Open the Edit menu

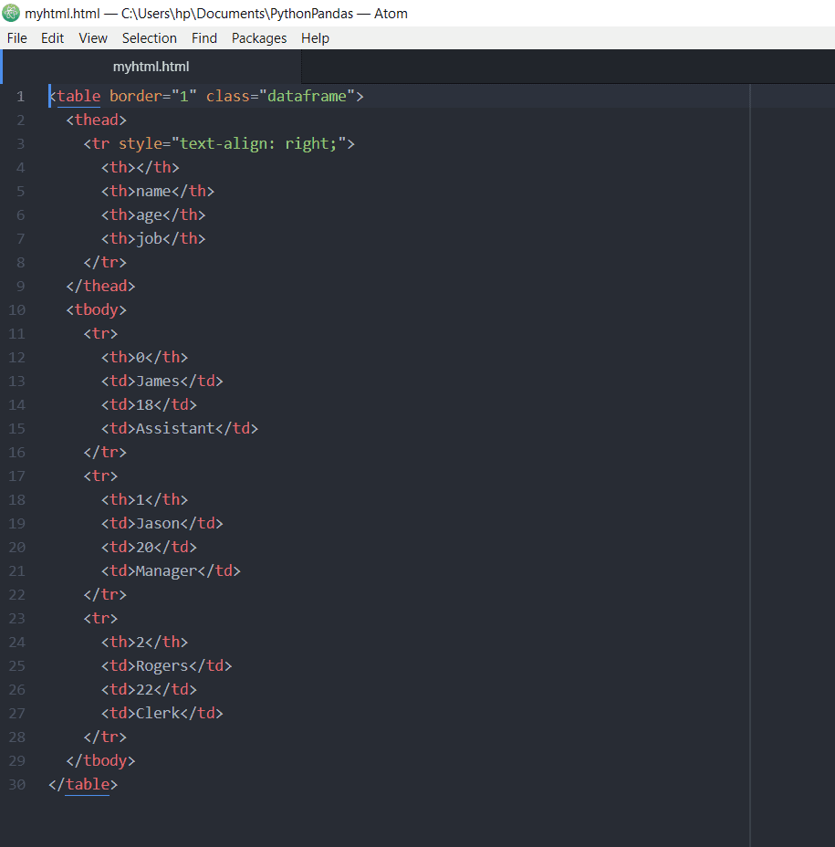point(52,38)
